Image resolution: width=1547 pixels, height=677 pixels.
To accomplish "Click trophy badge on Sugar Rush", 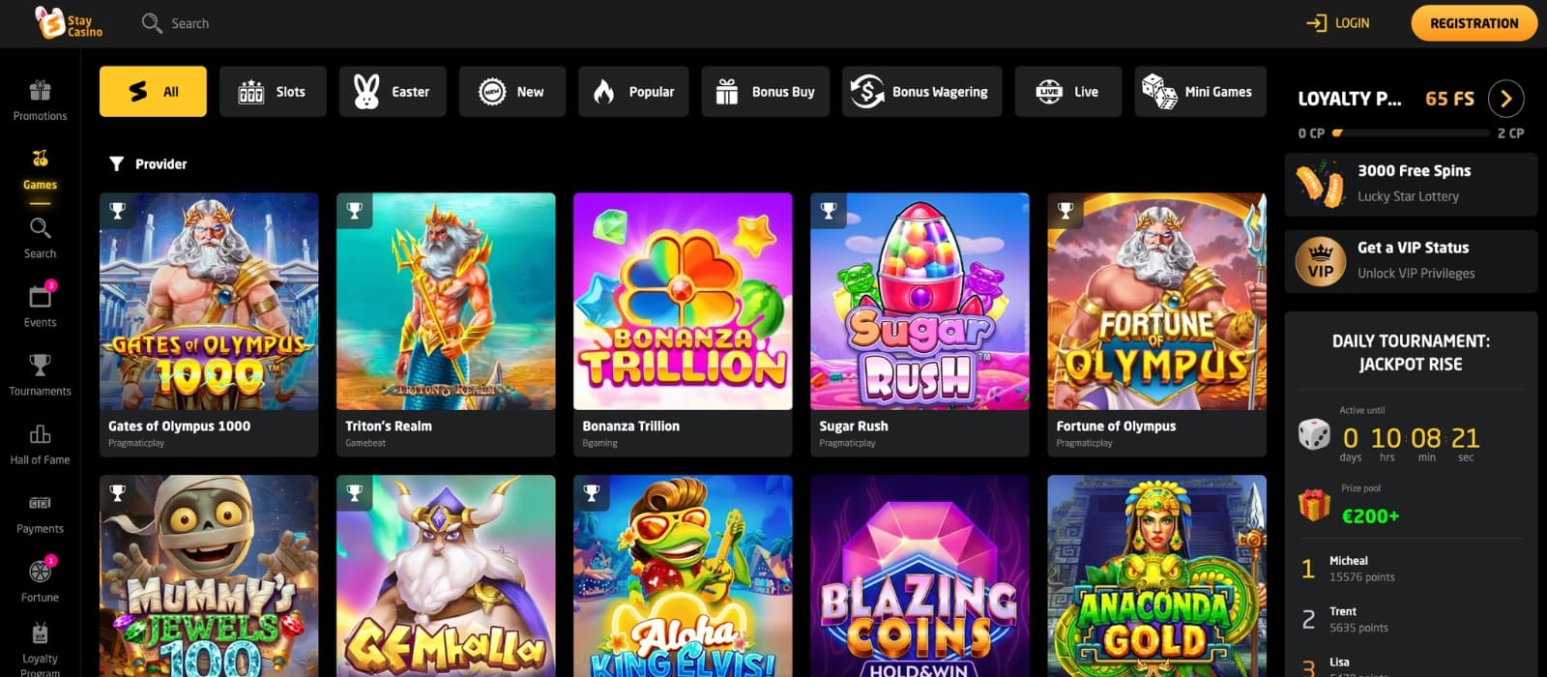I will click(828, 210).
